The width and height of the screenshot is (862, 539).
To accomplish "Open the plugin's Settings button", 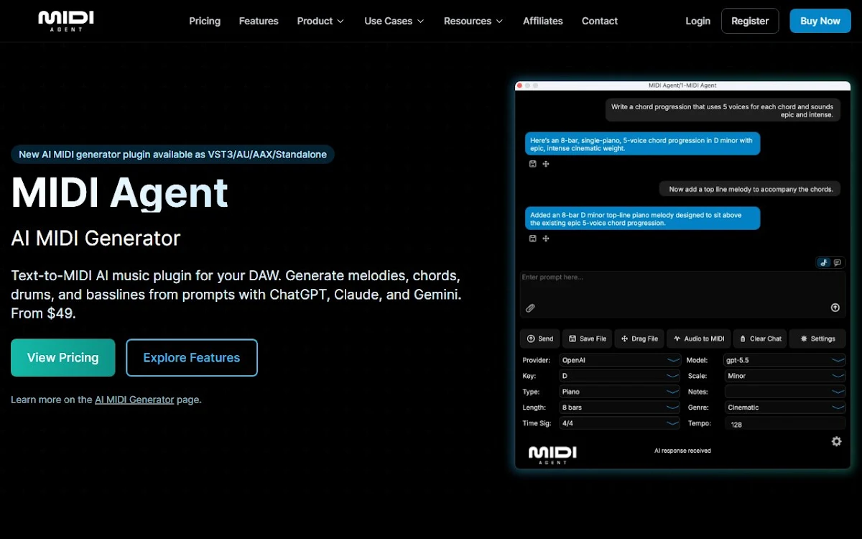I will click(x=817, y=338).
